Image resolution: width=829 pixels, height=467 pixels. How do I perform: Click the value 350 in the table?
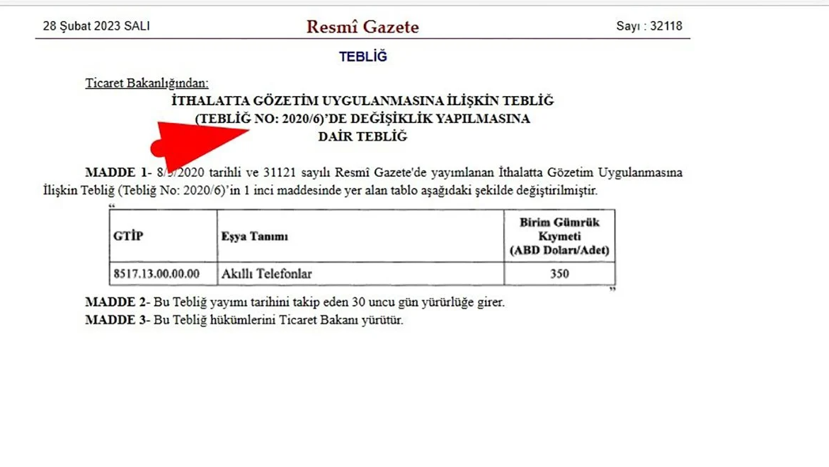pyautogui.click(x=559, y=273)
